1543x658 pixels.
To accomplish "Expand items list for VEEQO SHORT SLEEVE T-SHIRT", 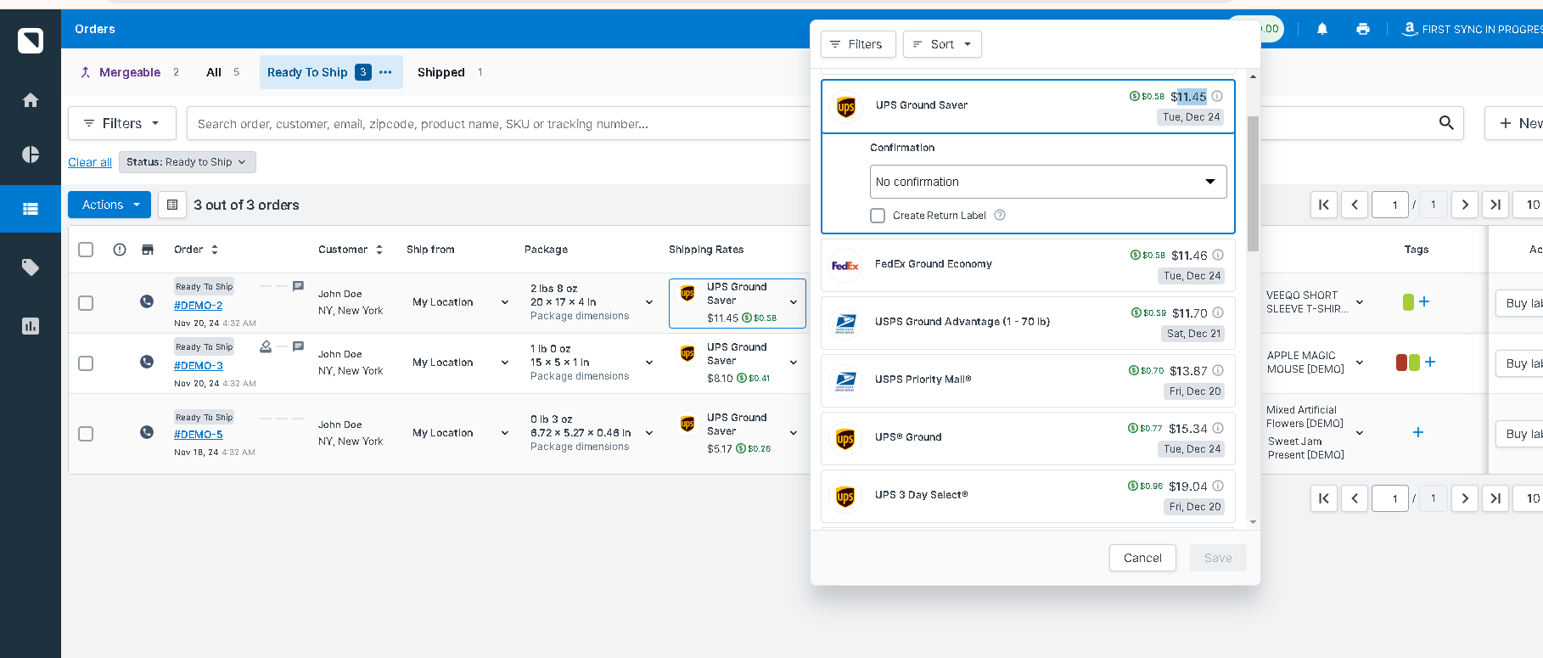I will pos(1360,302).
